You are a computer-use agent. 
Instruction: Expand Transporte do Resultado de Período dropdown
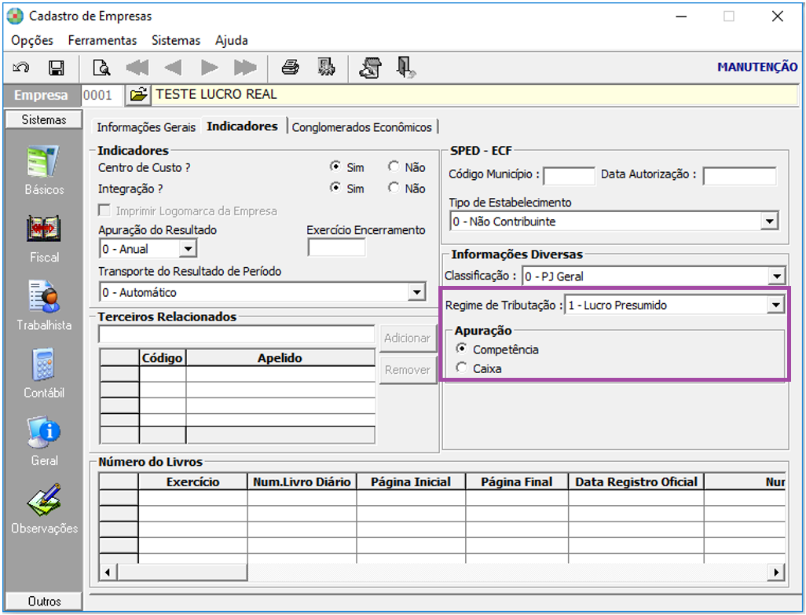point(416,292)
